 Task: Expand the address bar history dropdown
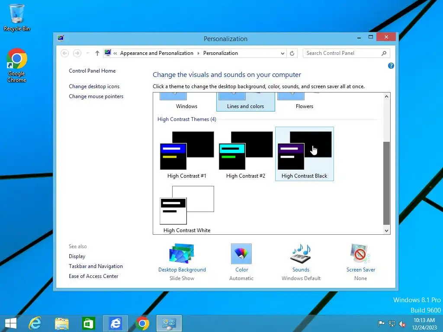point(282,53)
